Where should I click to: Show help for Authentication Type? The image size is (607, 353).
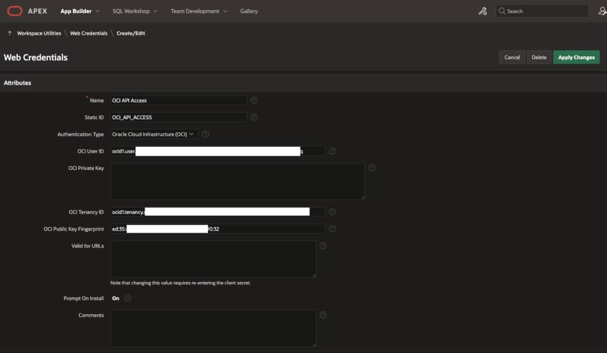pos(206,134)
